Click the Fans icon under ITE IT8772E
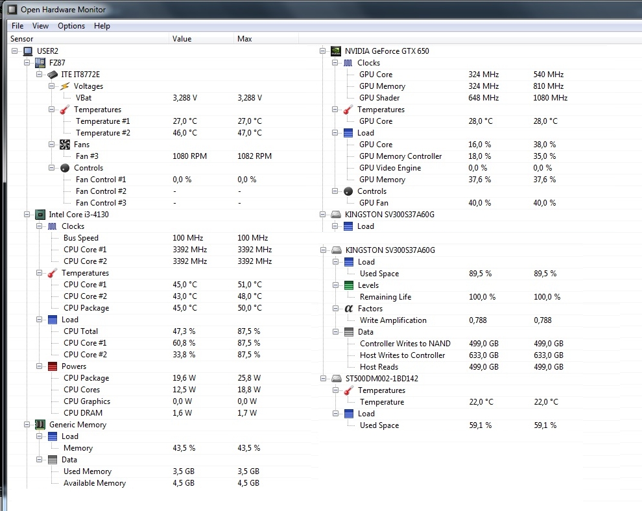Image resolution: width=642 pixels, height=511 pixels. 65,145
